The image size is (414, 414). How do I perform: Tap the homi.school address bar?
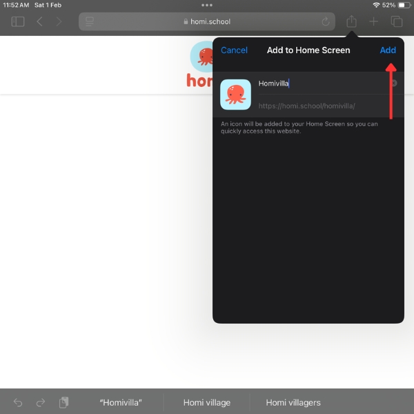[x=207, y=21]
